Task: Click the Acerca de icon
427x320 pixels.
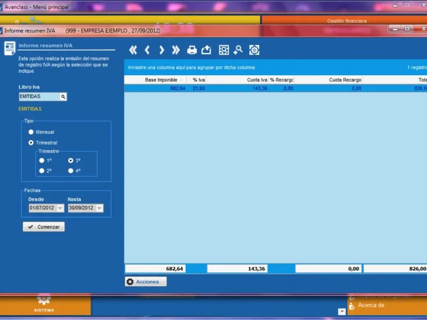Action: [x=352, y=306]
